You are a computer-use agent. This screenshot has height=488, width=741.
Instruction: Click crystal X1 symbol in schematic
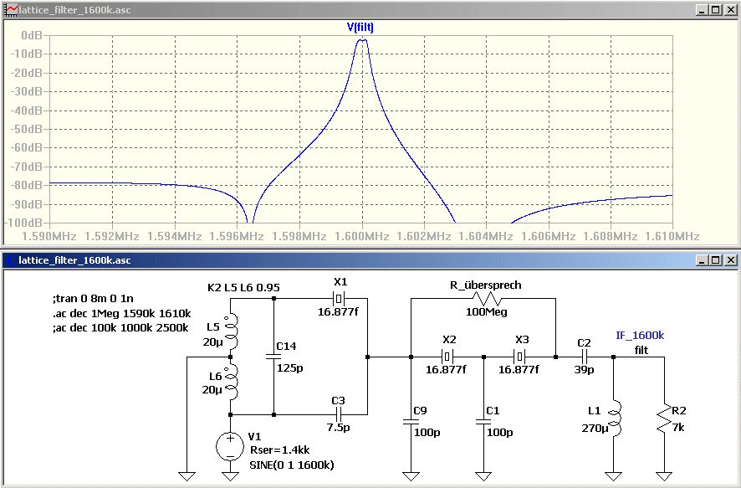click(339, 298)
